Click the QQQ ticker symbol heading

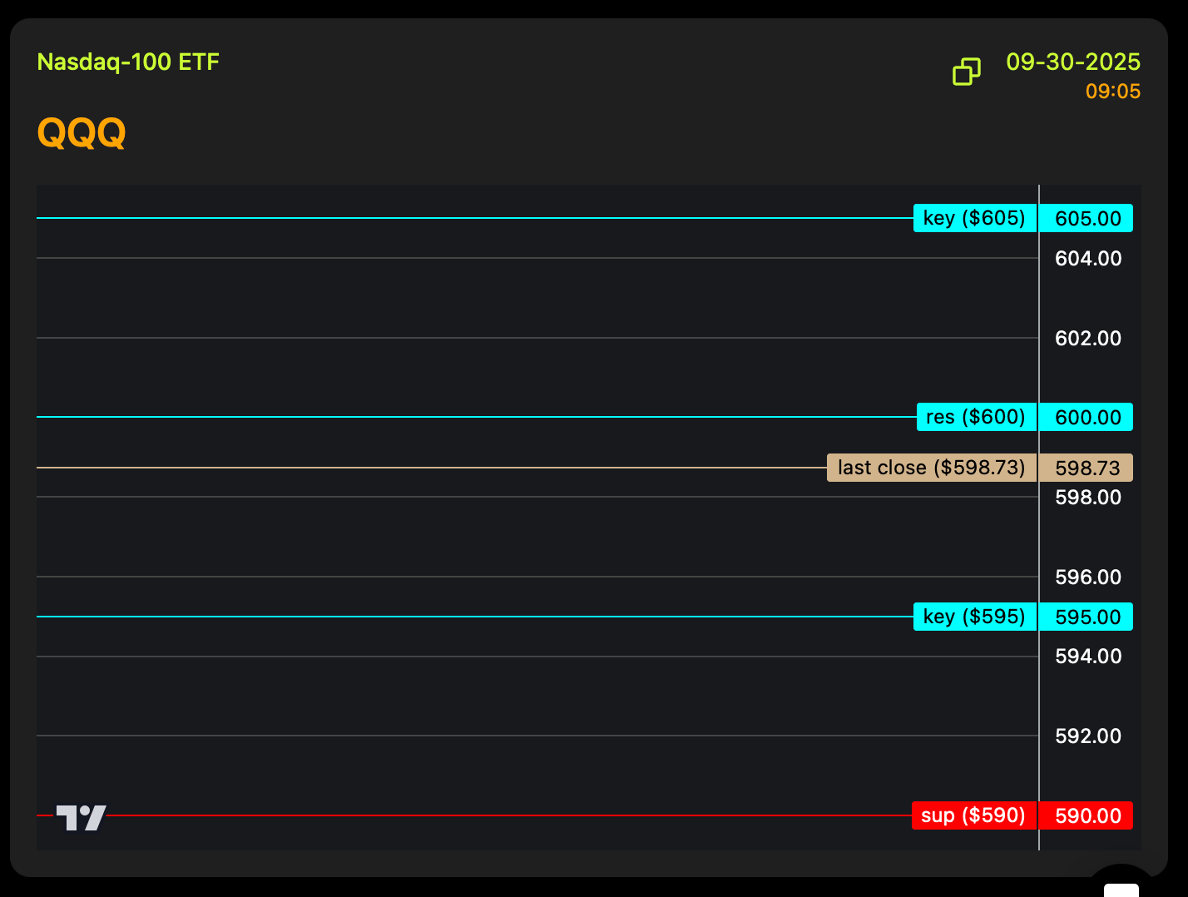point(82,132)
